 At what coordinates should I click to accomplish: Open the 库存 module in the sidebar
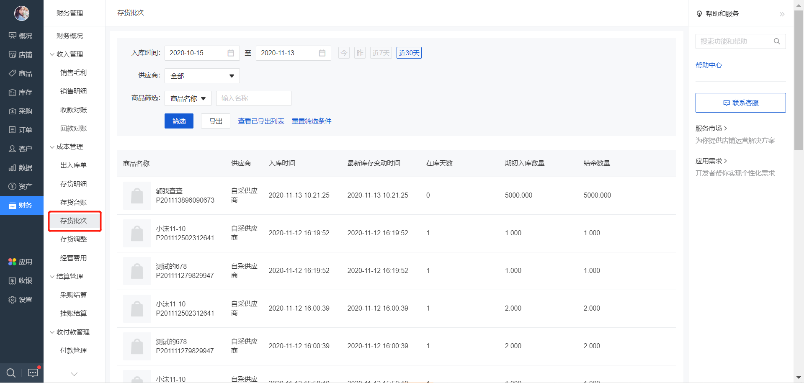point(21,92)
